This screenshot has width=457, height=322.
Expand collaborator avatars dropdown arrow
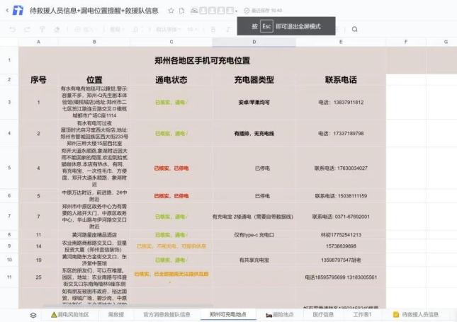236,11
